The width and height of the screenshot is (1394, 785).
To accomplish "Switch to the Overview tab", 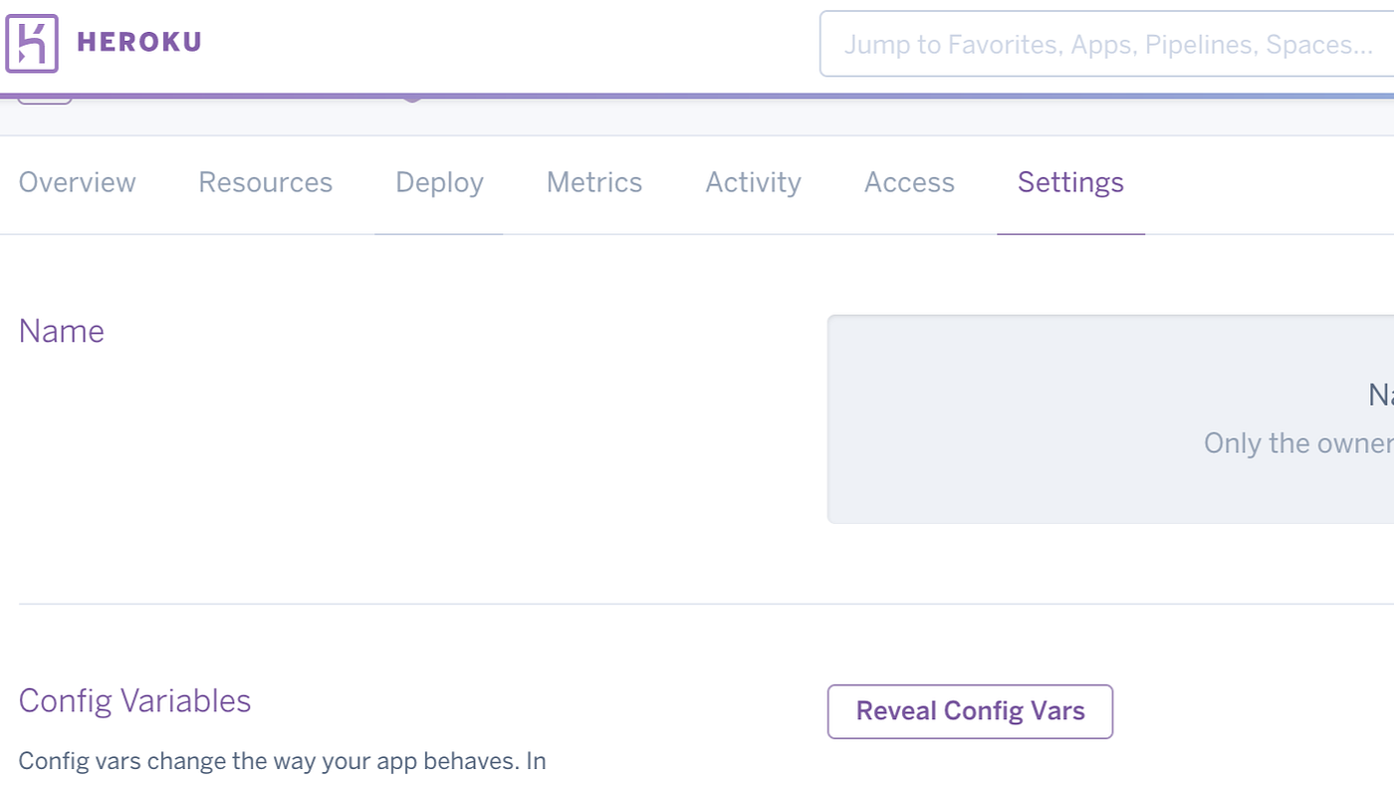I will [x=77, y=182].
